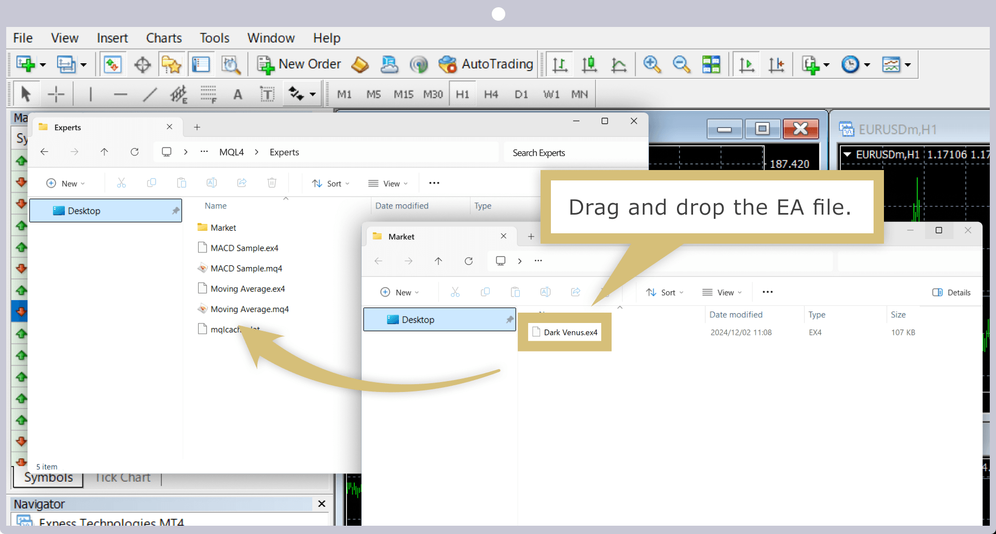Open the Tools menu
Image resolution: width=996 pixels, height=534 pixels.
(x=214, y=38)
